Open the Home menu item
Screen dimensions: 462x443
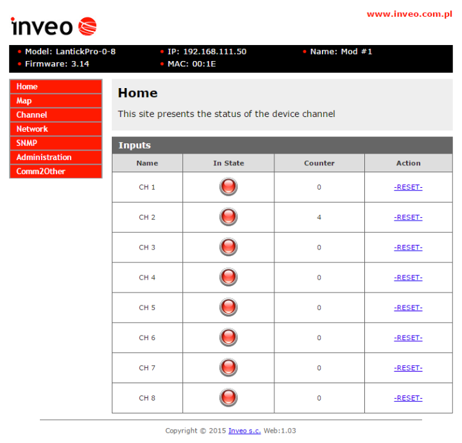56,87
